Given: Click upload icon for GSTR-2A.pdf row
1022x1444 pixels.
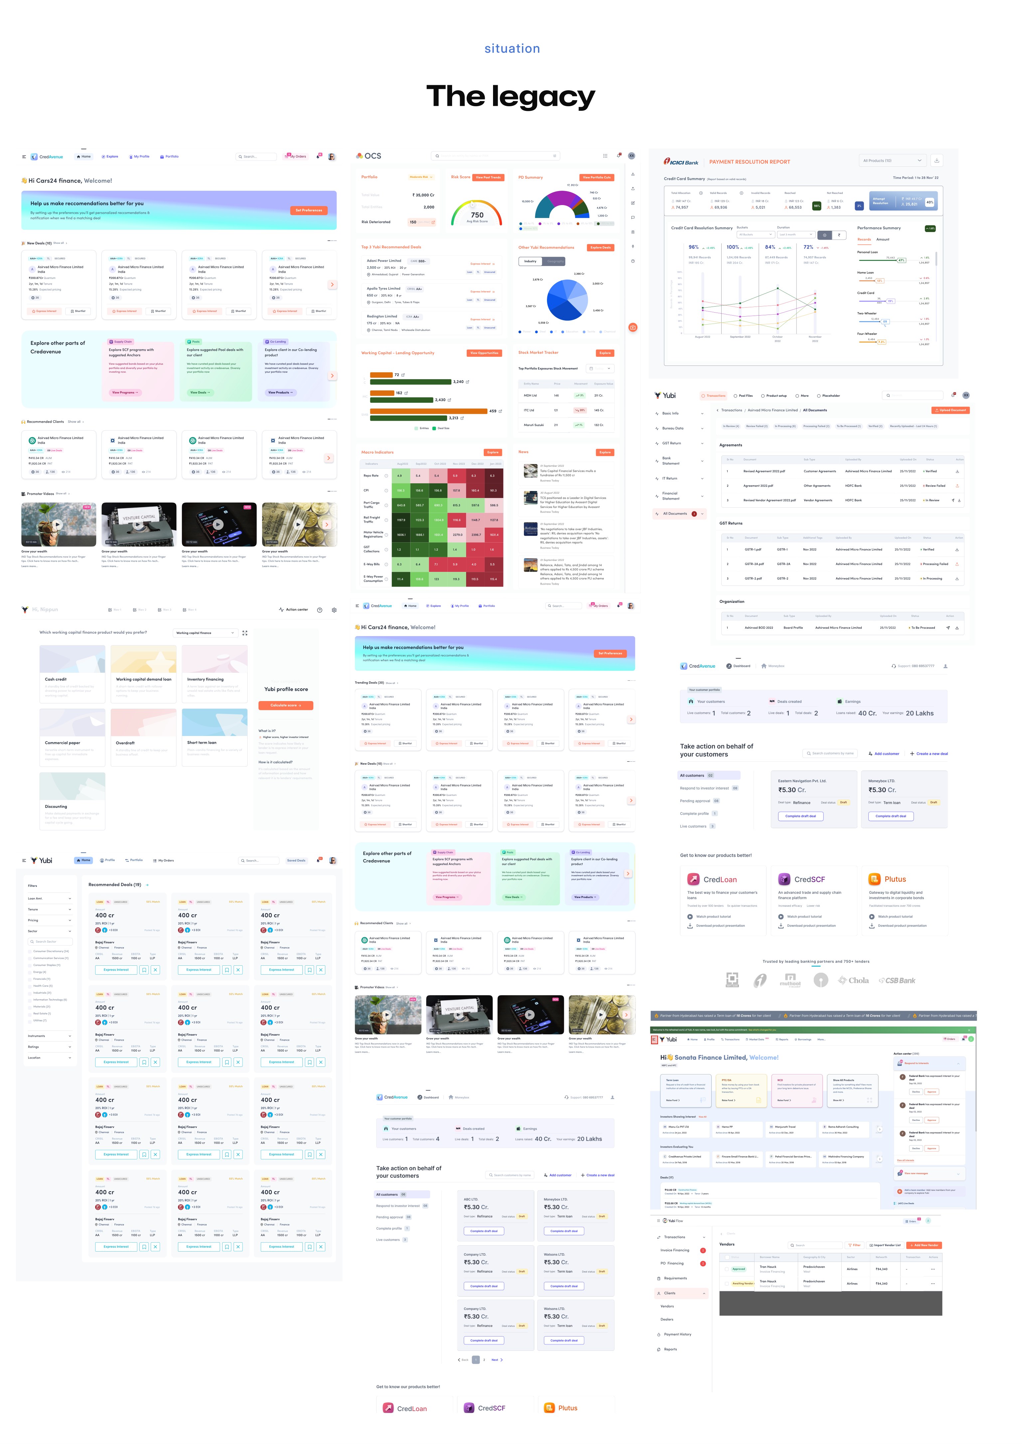Looking at the screenshot, I should pos(957,564).
